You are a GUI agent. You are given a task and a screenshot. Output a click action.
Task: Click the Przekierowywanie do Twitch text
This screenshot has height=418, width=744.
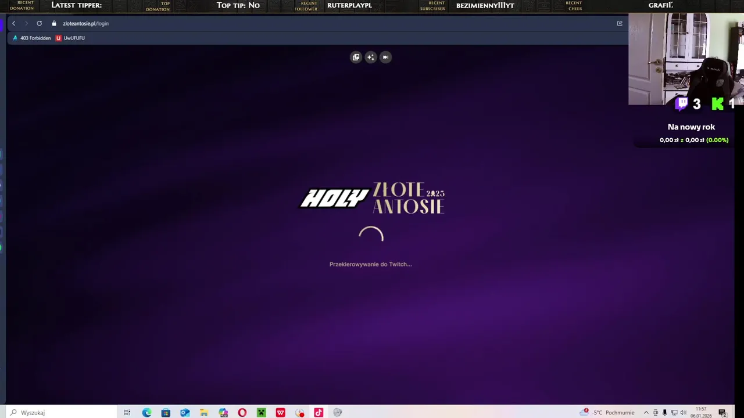coord(370,264)
